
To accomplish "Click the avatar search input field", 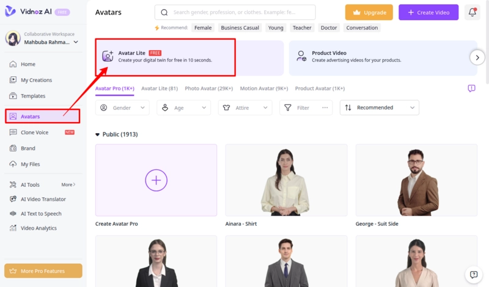I will tap(235, 12).
